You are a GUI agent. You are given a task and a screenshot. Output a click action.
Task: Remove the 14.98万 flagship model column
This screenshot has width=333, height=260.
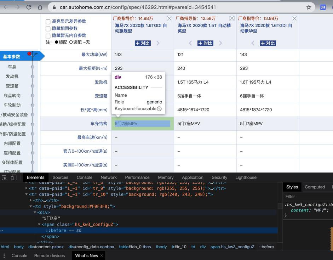click(x=169, y=18)
